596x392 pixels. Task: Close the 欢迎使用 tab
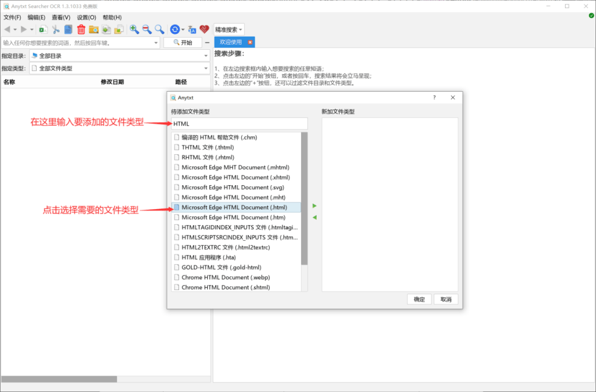250,42
